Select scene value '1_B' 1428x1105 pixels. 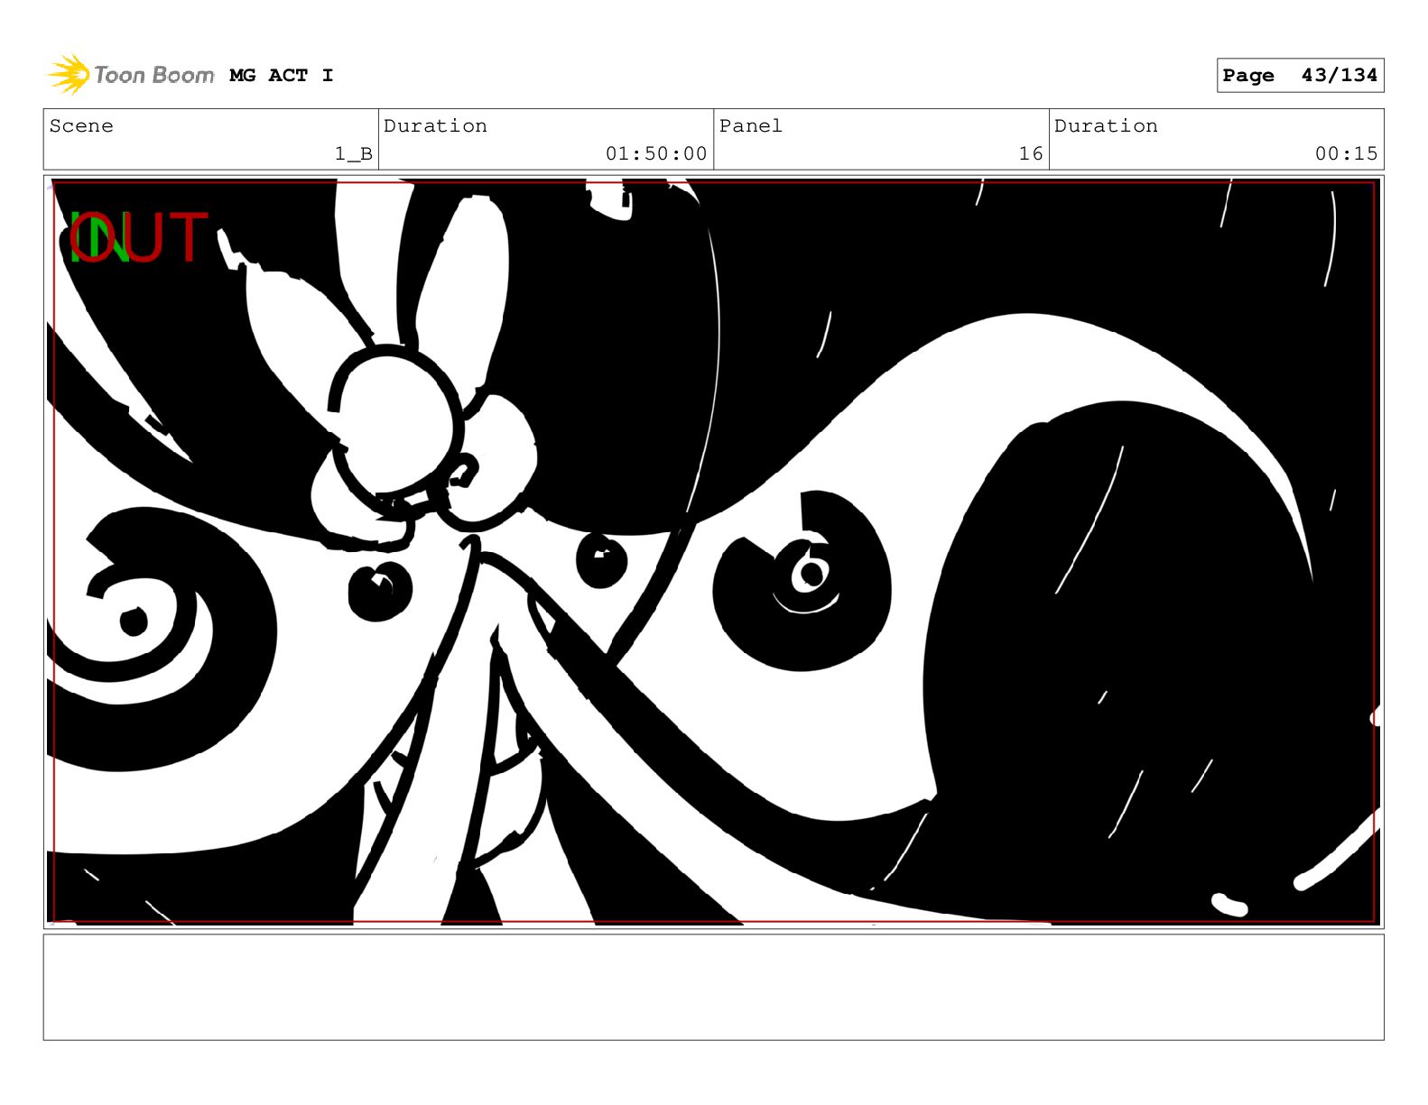(353, 153)
